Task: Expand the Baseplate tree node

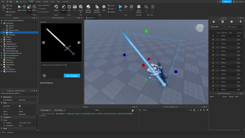Action: [x=4, y=35]
